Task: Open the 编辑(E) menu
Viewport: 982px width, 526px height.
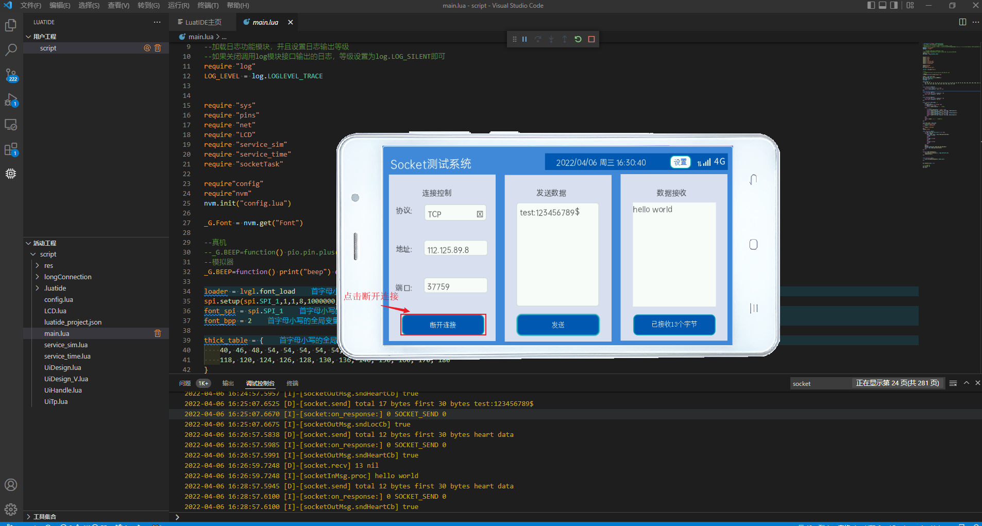Action: [x=60, y=5]
